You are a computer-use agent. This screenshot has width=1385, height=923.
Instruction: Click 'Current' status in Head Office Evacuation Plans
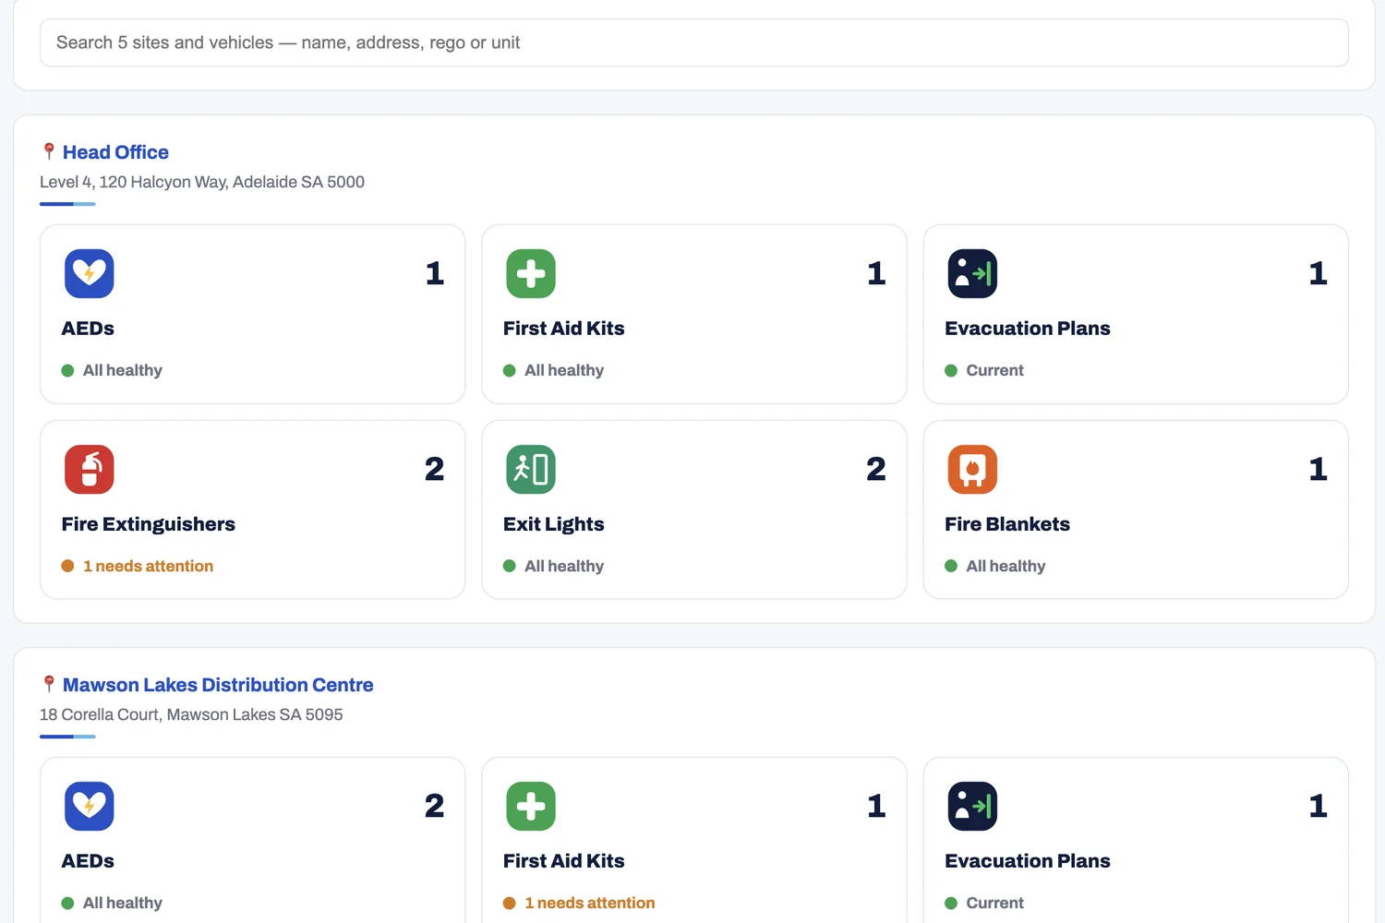coord(994,370)
